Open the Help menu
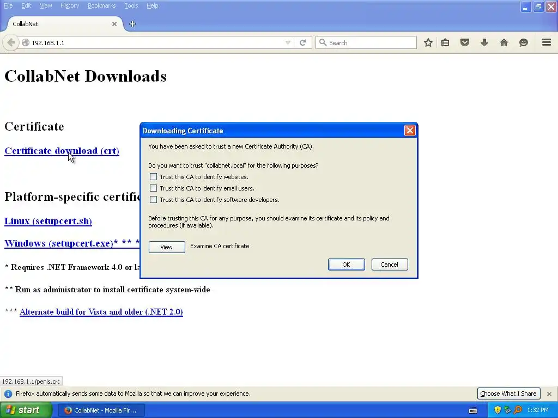The image size is (558, 418). 153,5
